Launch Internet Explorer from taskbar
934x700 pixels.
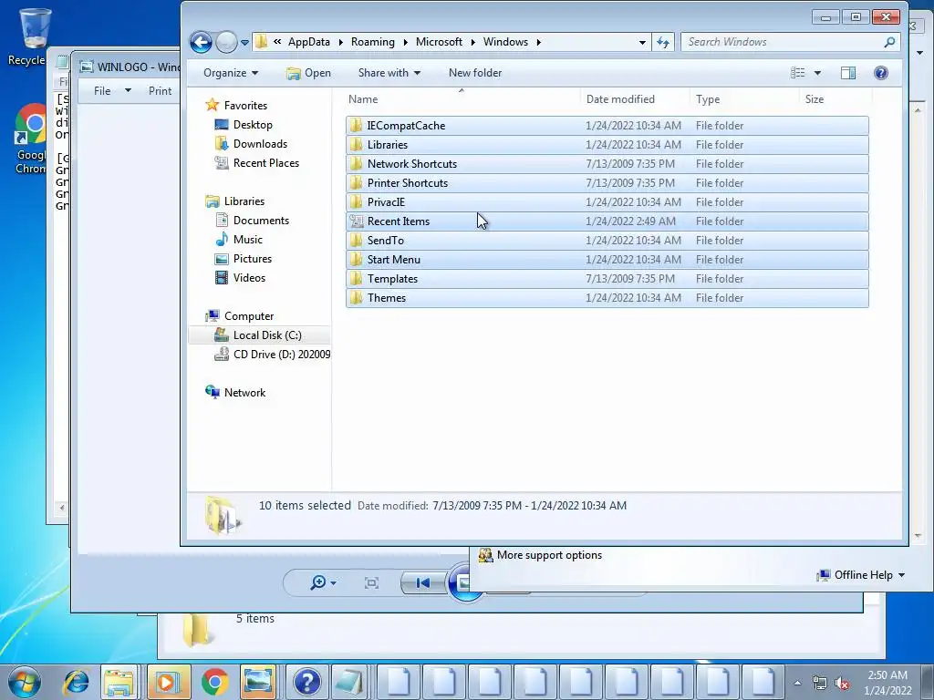click(77, 682)
